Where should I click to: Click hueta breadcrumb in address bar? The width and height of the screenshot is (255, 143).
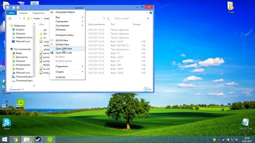[x=37, y=19]
